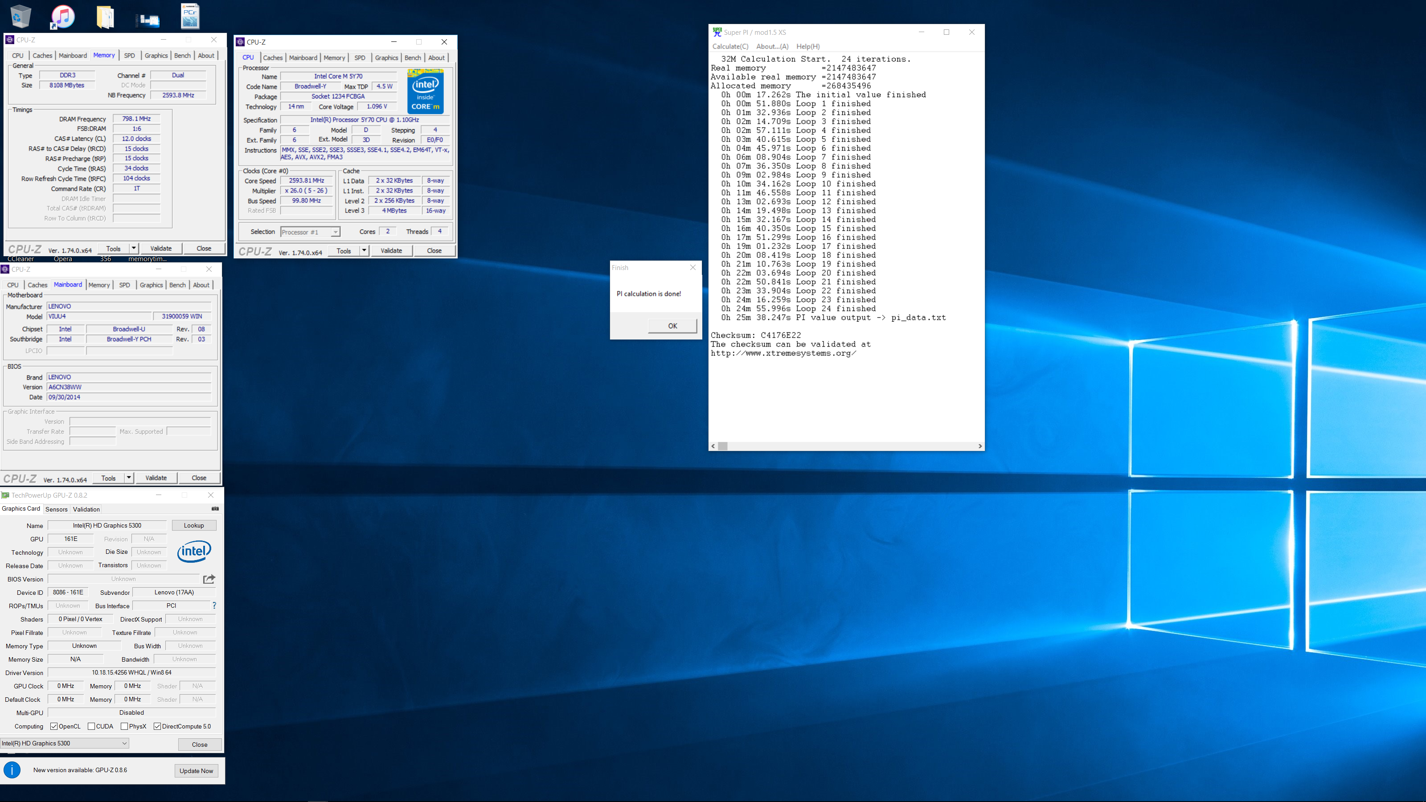Open the About...(A) menu in Super PI
Screen dimensions: 1426x802
(x=772, y=46)
